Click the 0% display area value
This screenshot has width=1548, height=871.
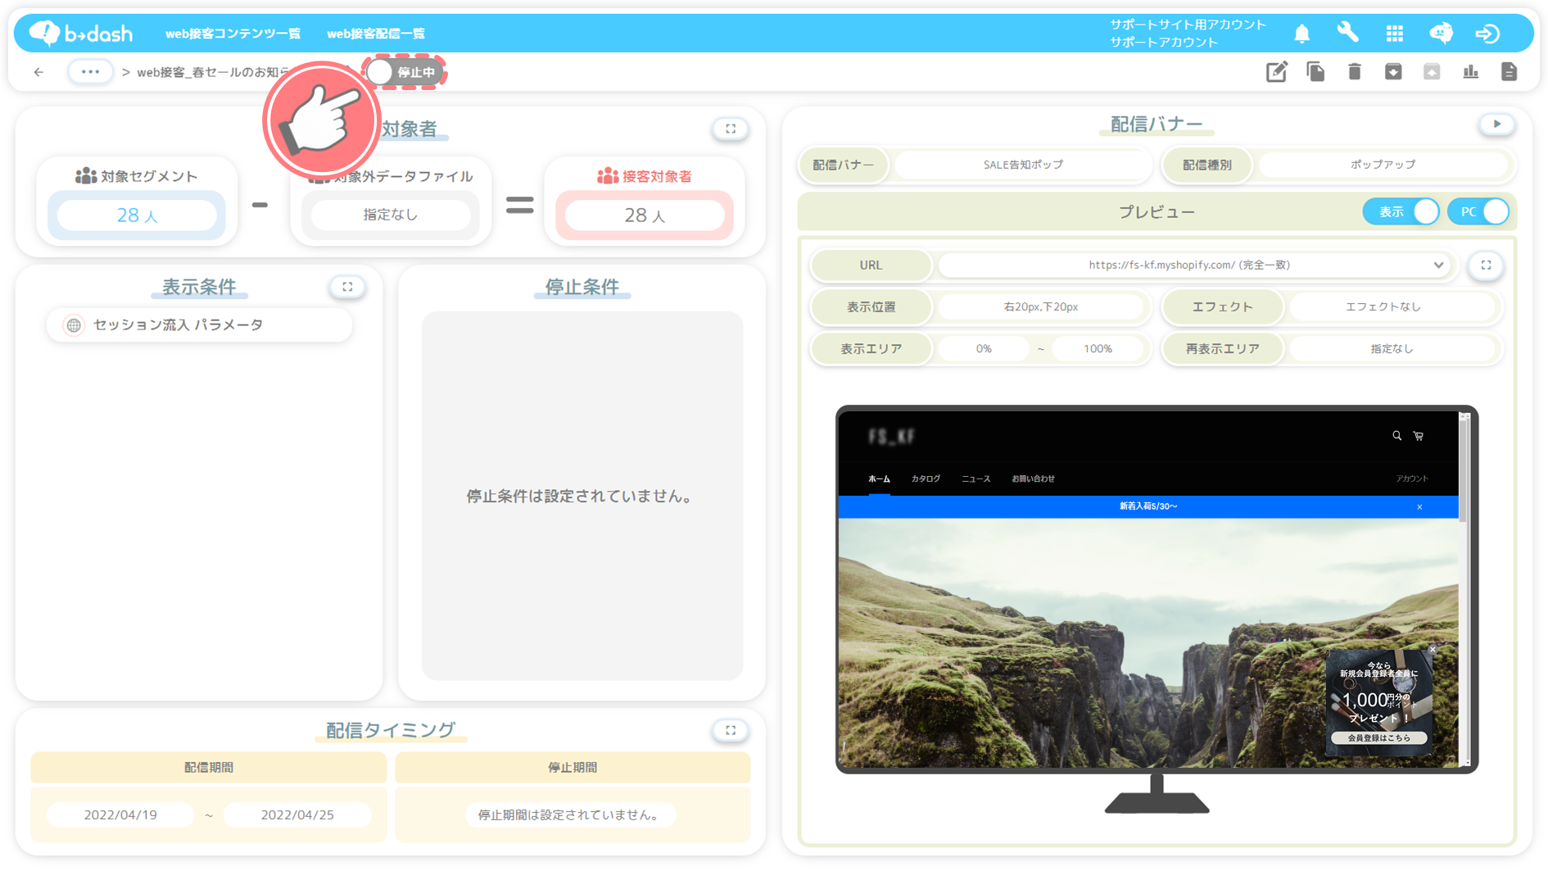click(x=984, y=349)
